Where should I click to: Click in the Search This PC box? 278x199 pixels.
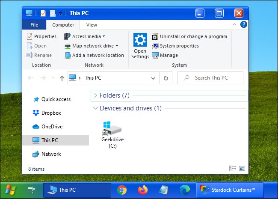210,78
